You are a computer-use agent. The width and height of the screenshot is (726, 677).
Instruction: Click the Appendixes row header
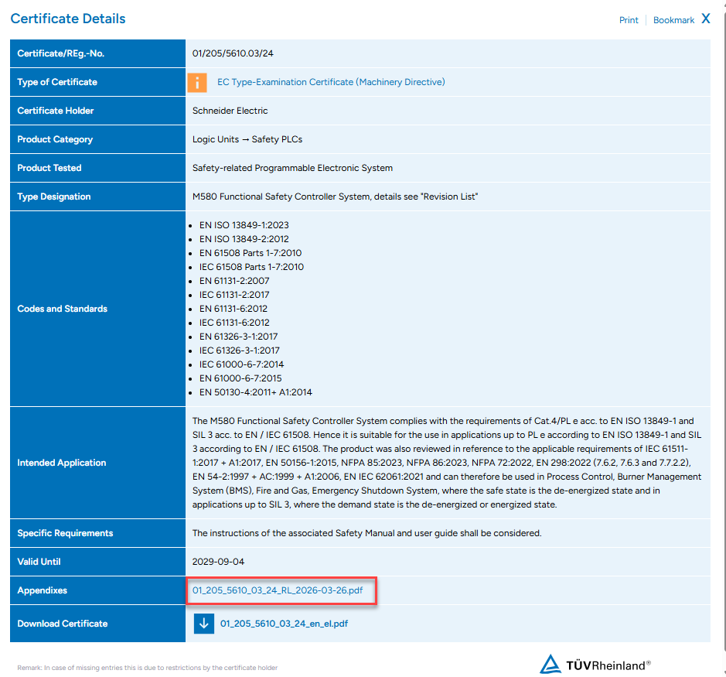pos(97,590)
